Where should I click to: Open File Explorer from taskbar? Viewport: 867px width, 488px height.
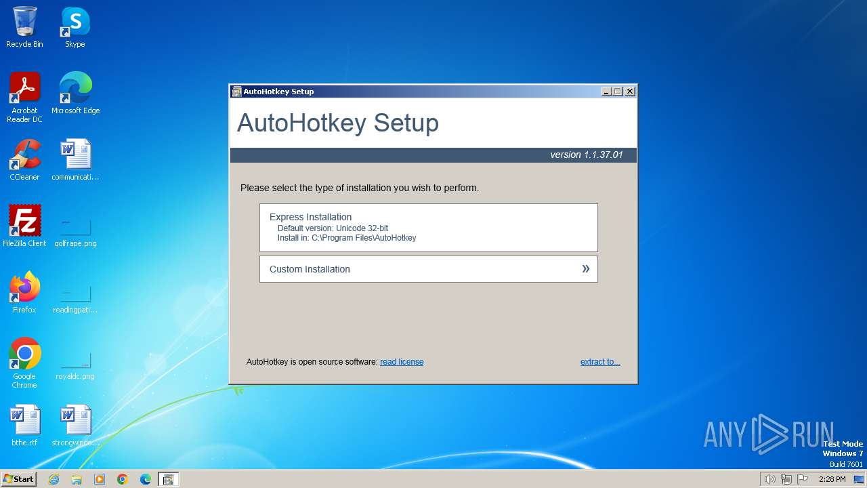(77, 479)
